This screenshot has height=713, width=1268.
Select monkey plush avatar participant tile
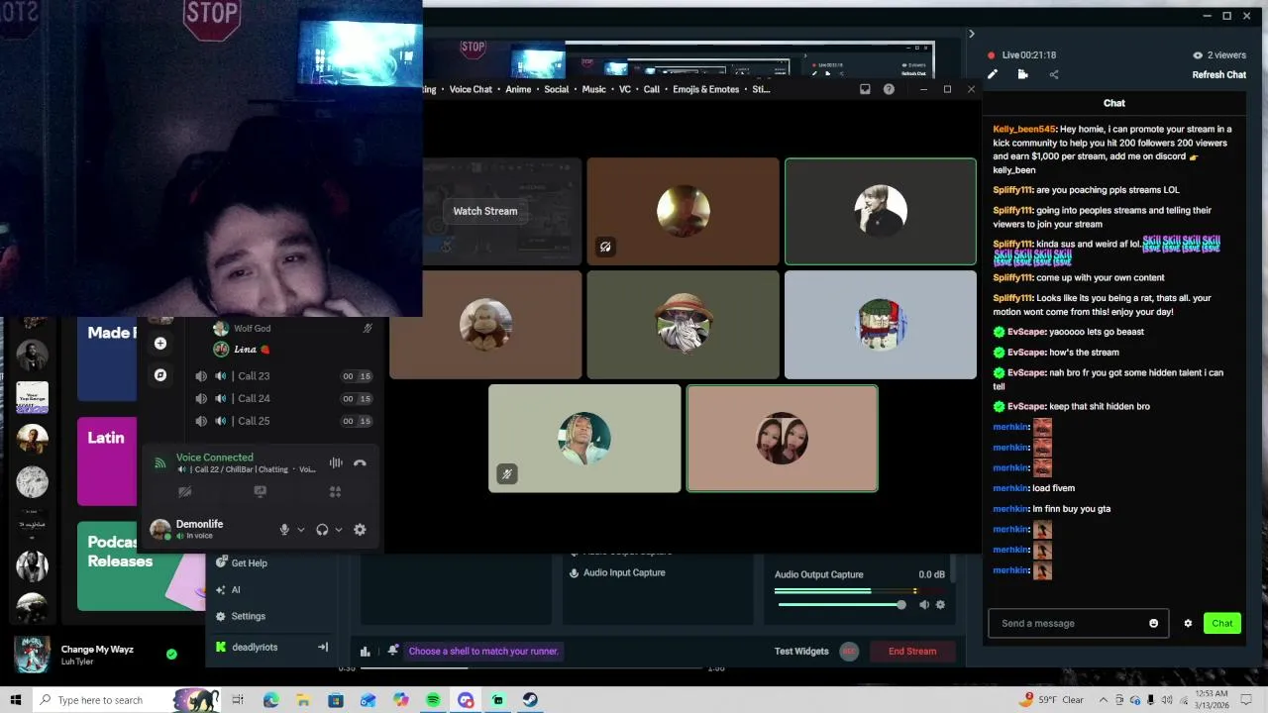pos(485,325)
